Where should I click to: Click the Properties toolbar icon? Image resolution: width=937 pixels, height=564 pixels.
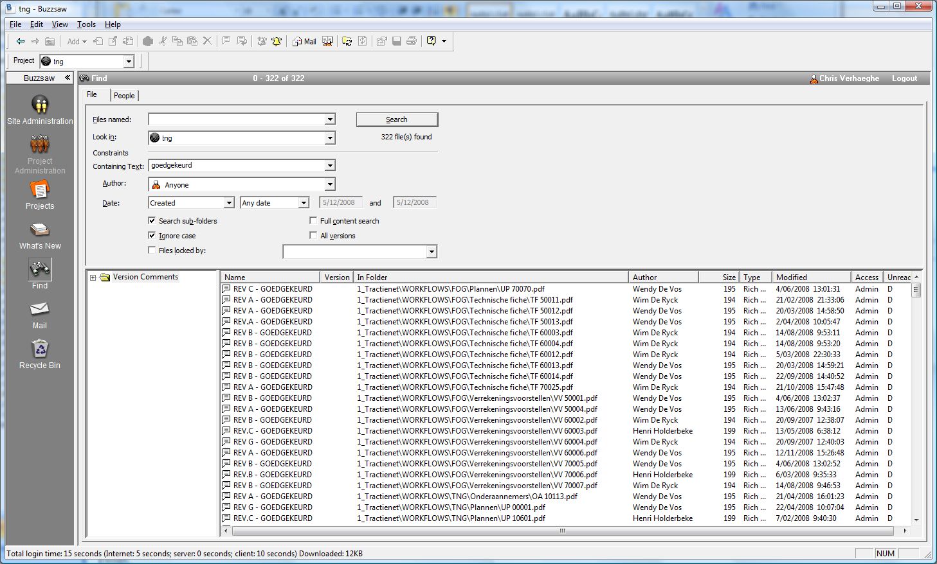pyautogui.click(x=382, y=41)
